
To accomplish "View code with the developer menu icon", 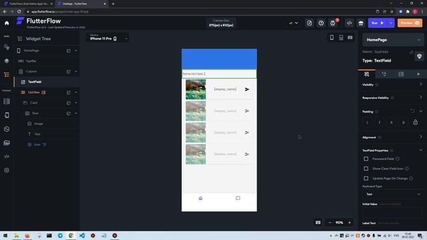I will click(349, 23).
